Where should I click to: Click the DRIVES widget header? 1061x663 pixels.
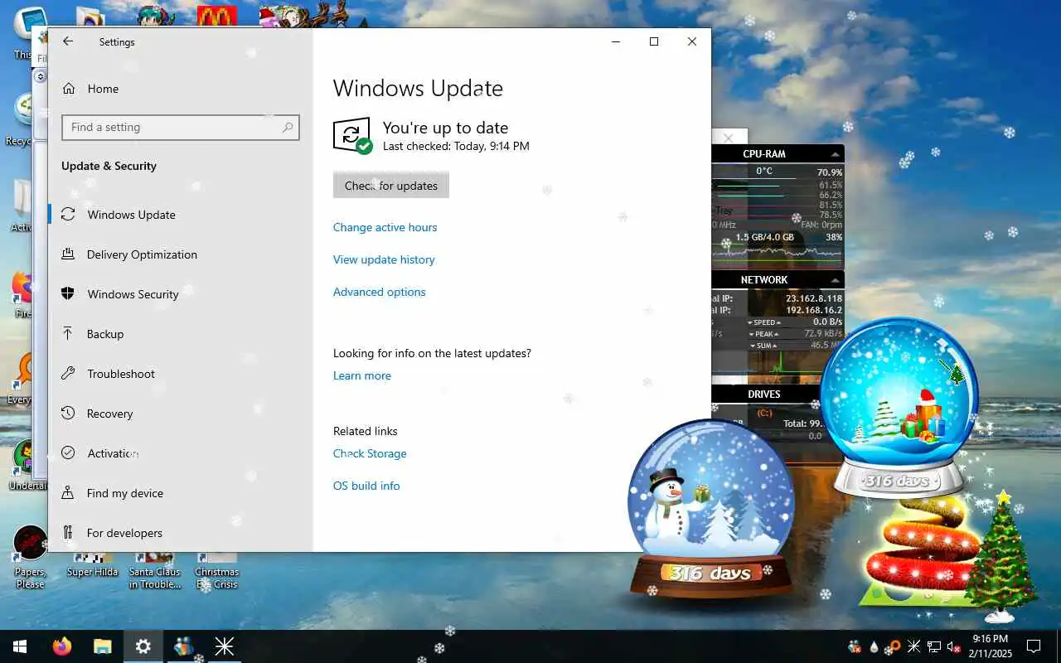click(x=763, y=394)
